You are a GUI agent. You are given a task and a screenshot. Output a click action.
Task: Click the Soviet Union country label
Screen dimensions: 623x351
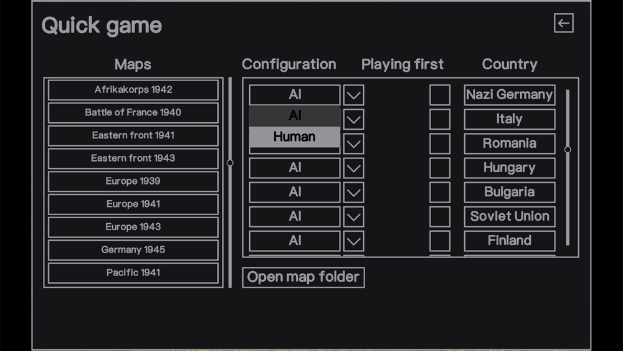pyautogui.click(x=510, y=216)
